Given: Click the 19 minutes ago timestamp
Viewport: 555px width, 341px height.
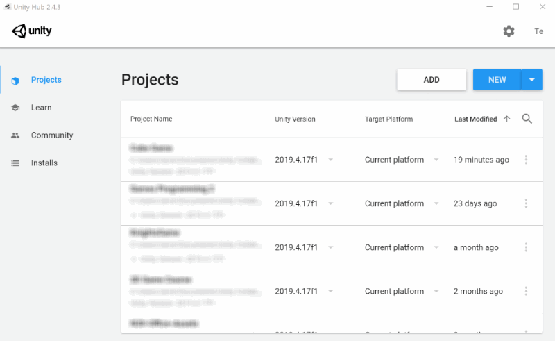Looking at the screenshot, I should tap(481, 160).
